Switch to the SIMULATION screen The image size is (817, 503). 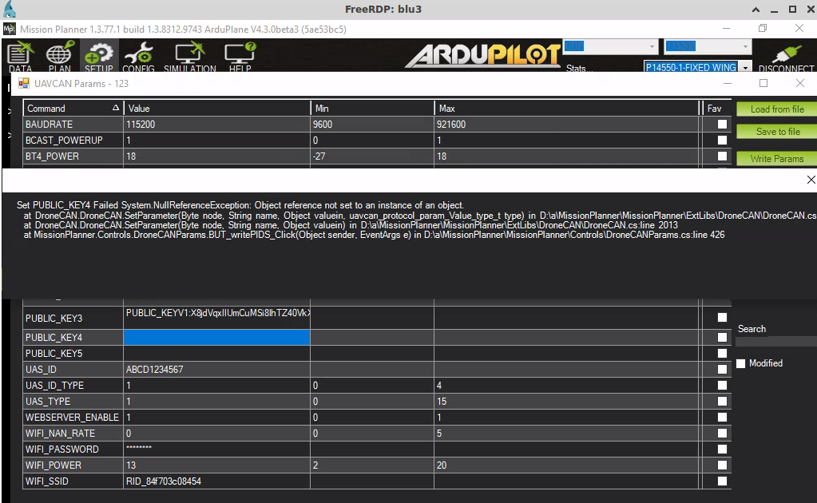(x=189, y=54)
